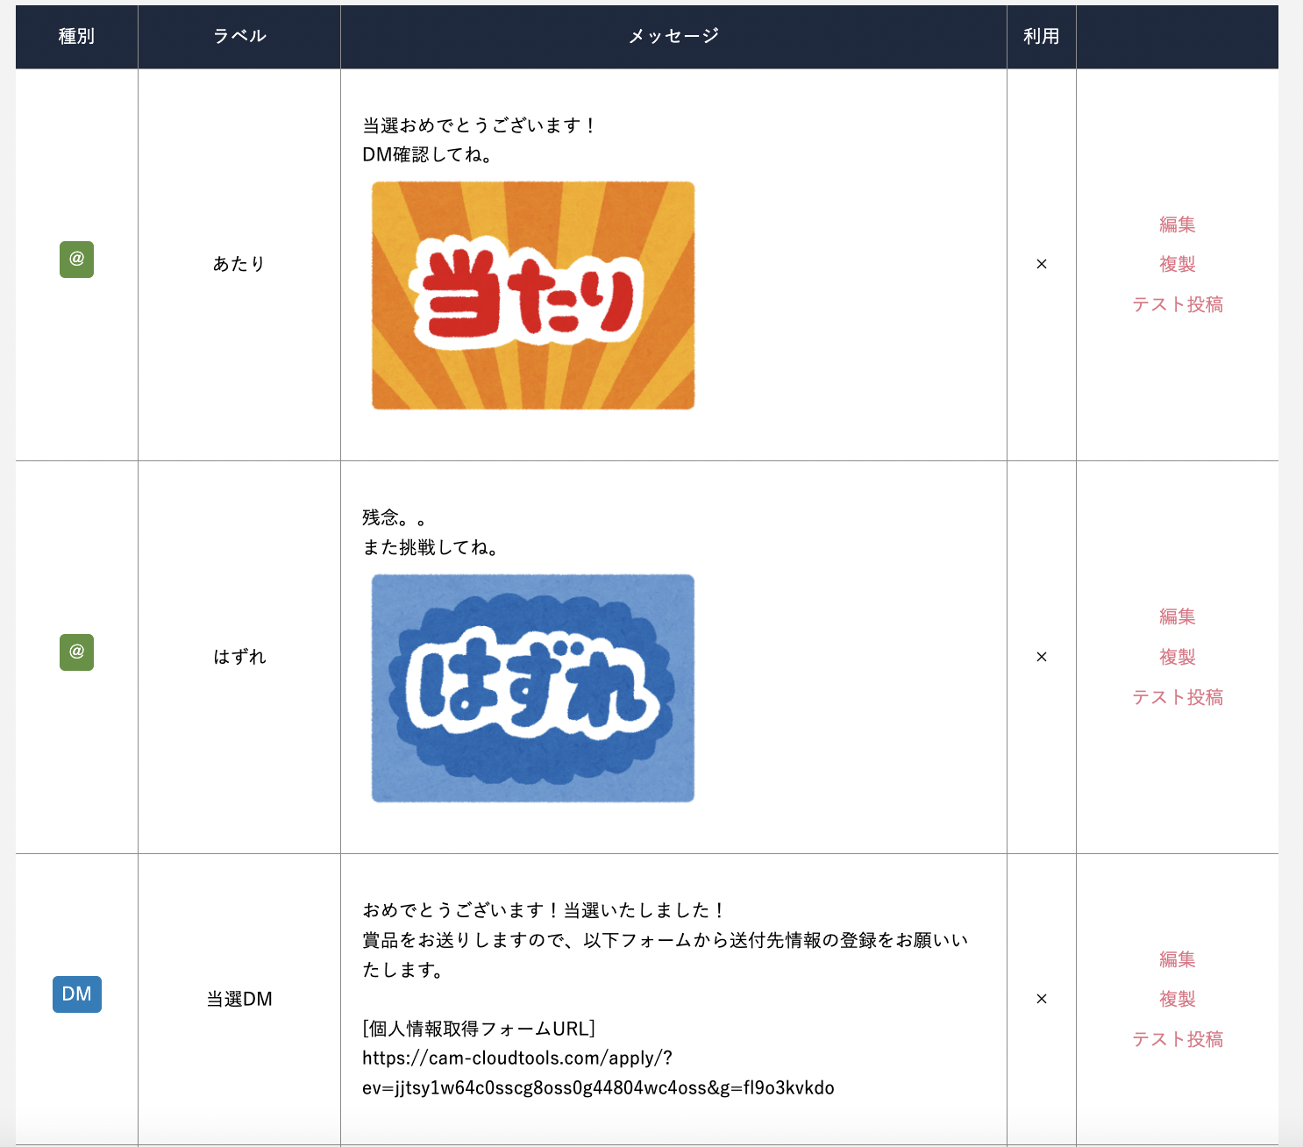Select the 当選DM label cell
Screen dimensions: 1303x1147
tap(239, 999)
